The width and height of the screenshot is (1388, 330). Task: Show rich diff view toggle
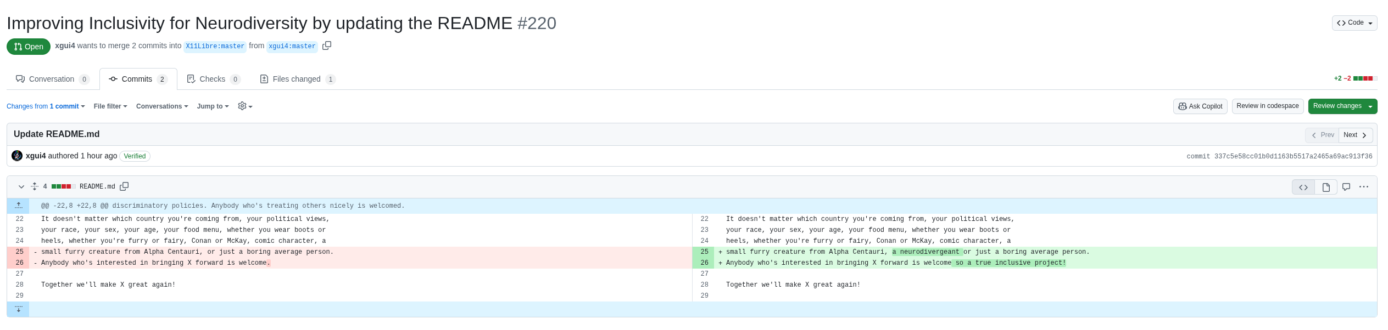point(1326,187)
